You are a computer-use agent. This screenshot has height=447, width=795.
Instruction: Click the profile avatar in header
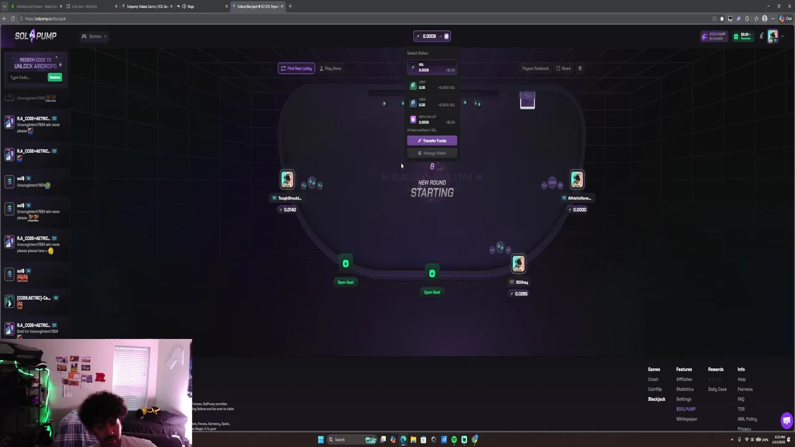click(x=773, y=36)
